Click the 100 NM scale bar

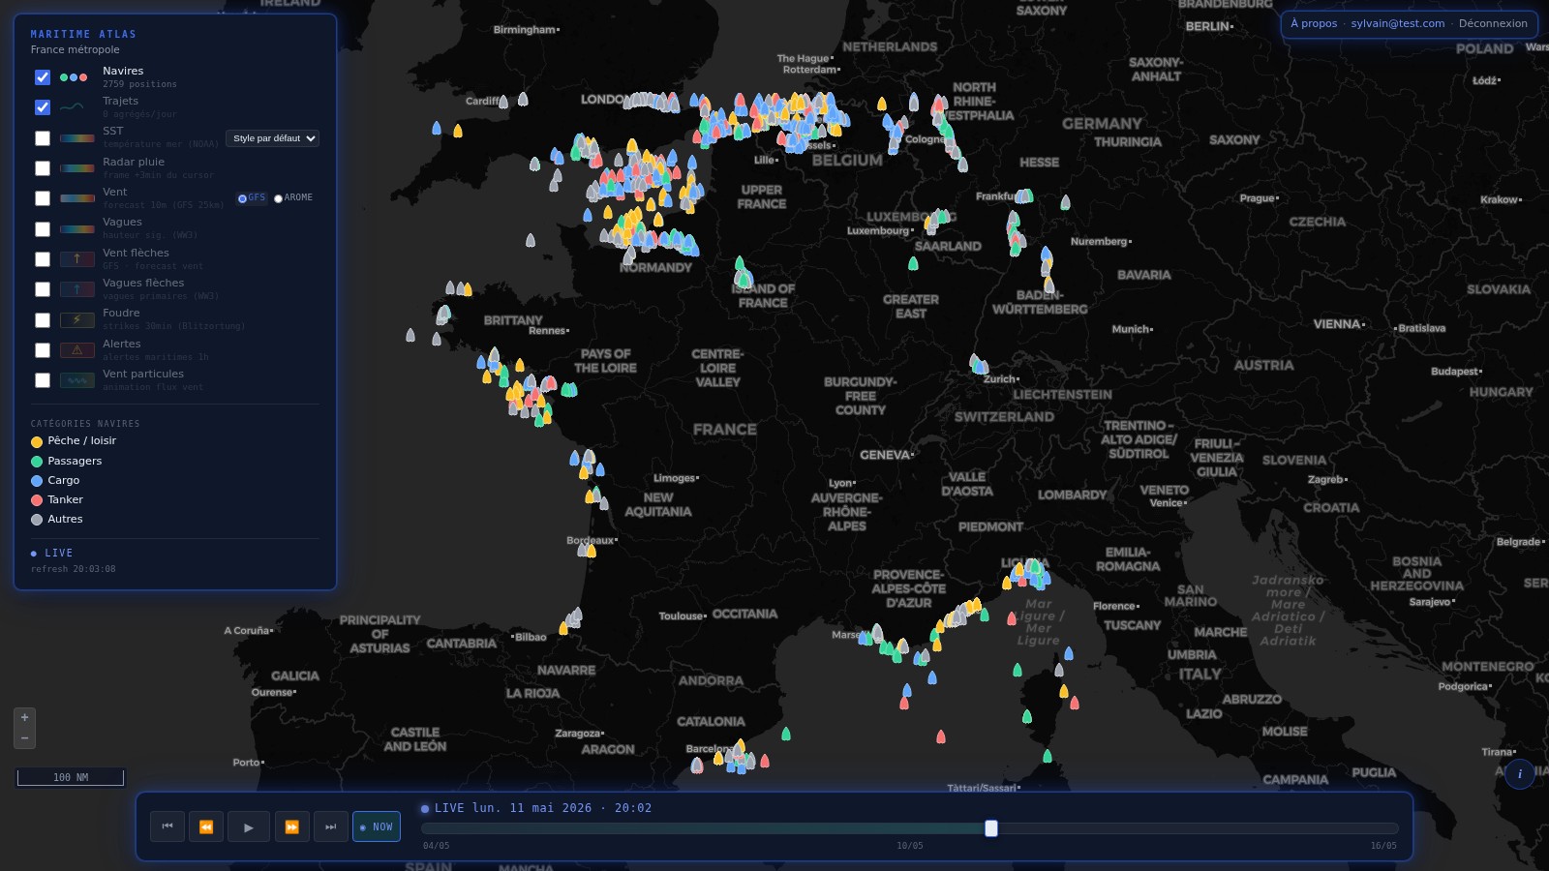pos(71,777)
